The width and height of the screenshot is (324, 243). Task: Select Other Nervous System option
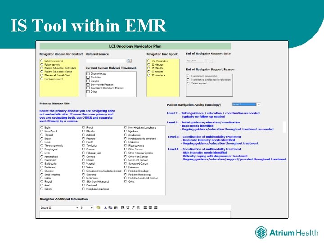pos(125,153)
